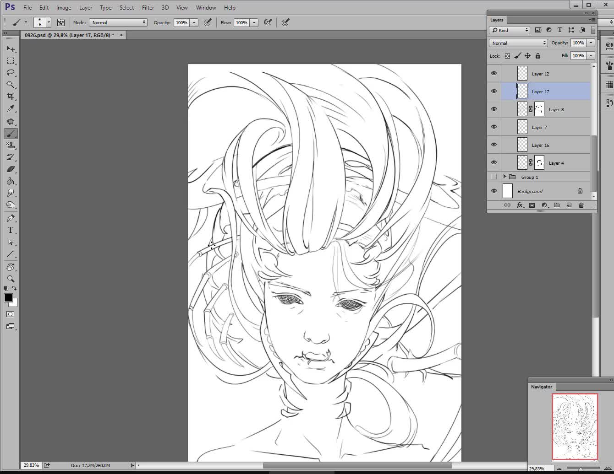The width and height of the screenshot is (614, 474).
Task: Select the Eyedropper tool
Action: [x=11, y=108]
